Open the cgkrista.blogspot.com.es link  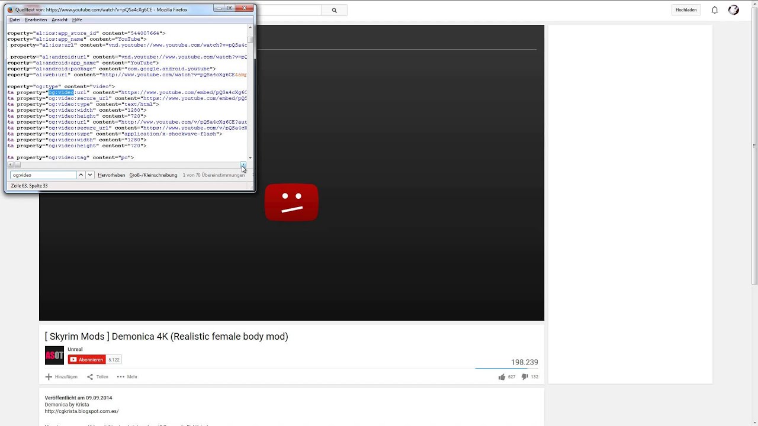[x=82, y=411]
